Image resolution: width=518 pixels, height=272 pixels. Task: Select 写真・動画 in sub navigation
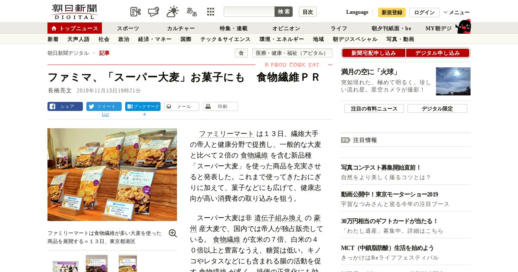click(400, 39)
